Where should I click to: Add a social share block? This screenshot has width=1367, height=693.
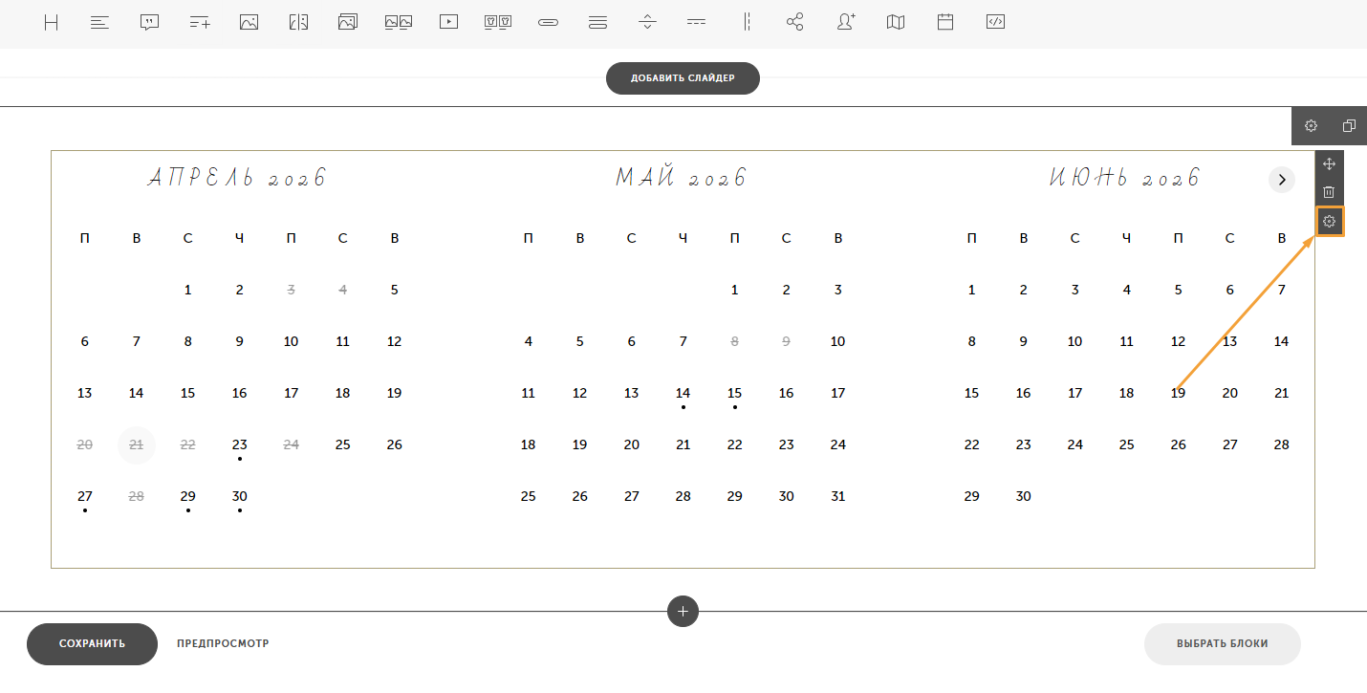[x=795, y=22]
